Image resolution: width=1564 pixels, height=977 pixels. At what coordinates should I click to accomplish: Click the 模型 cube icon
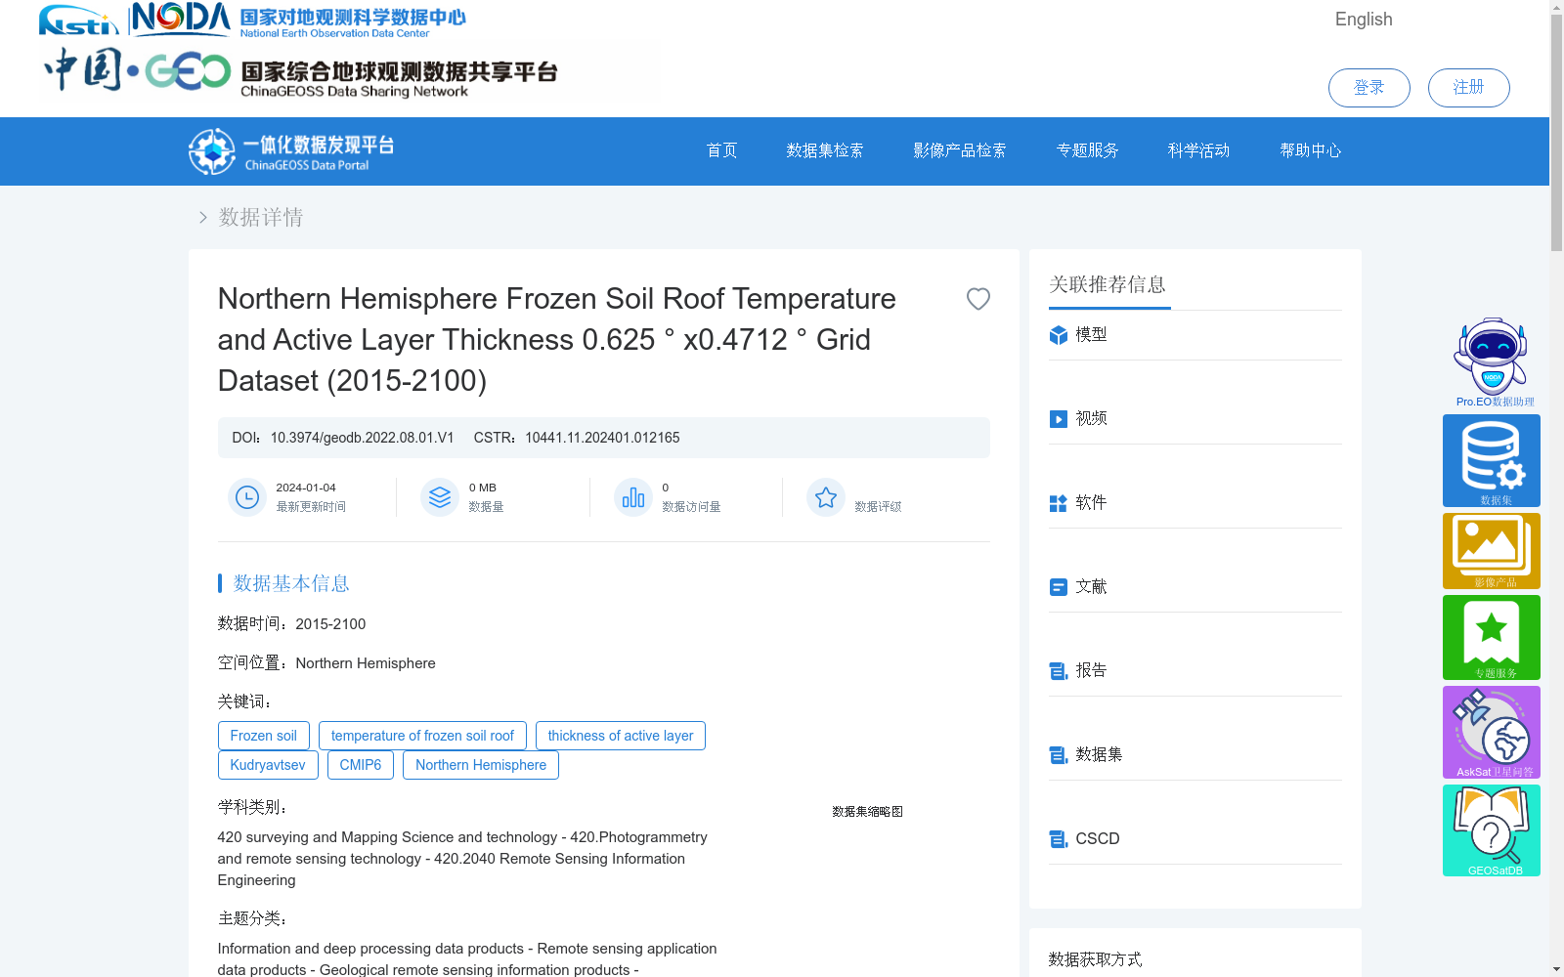(1059, 335)
